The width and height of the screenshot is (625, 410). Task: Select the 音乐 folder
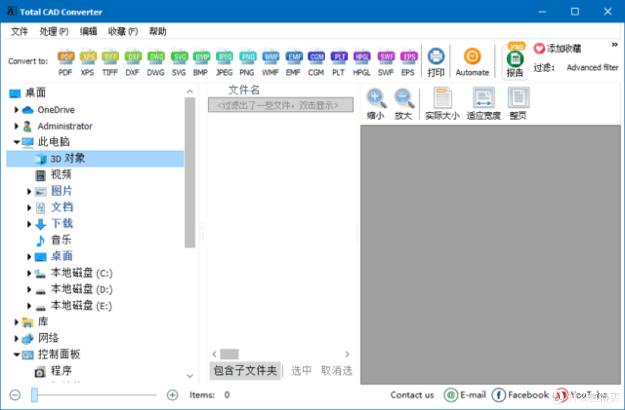tap(61, 240)
